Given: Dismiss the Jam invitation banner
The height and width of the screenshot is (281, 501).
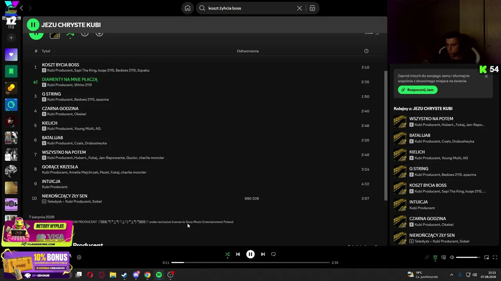Looking at the screenshot, I should (x=486, y=76).
